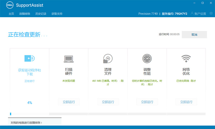Screen dimensions: 215x129
Task: Open the settings gear icon
Action: click(x=211, y=13)
